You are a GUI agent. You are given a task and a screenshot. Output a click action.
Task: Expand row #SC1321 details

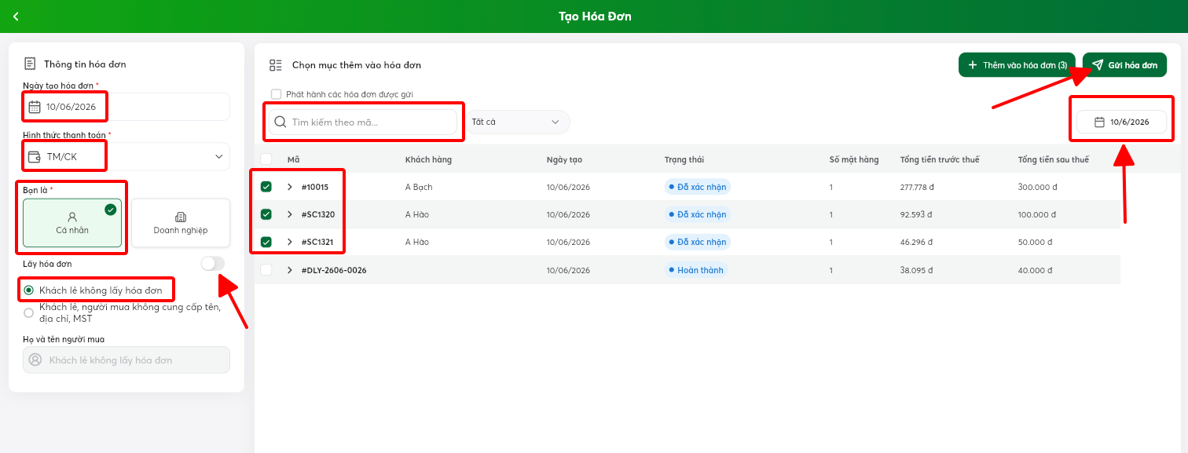point(290,242)
